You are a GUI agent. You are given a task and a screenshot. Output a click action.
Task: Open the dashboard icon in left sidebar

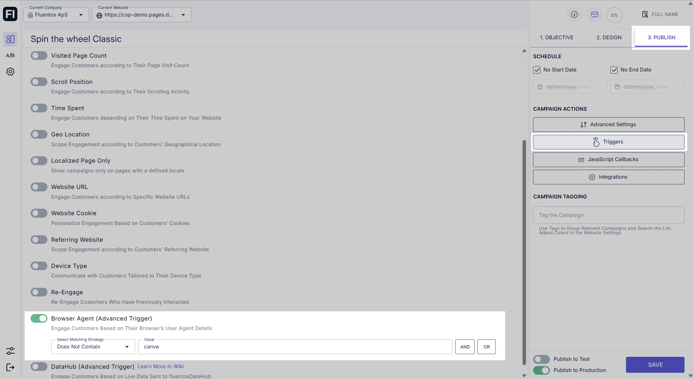(10, 39)
